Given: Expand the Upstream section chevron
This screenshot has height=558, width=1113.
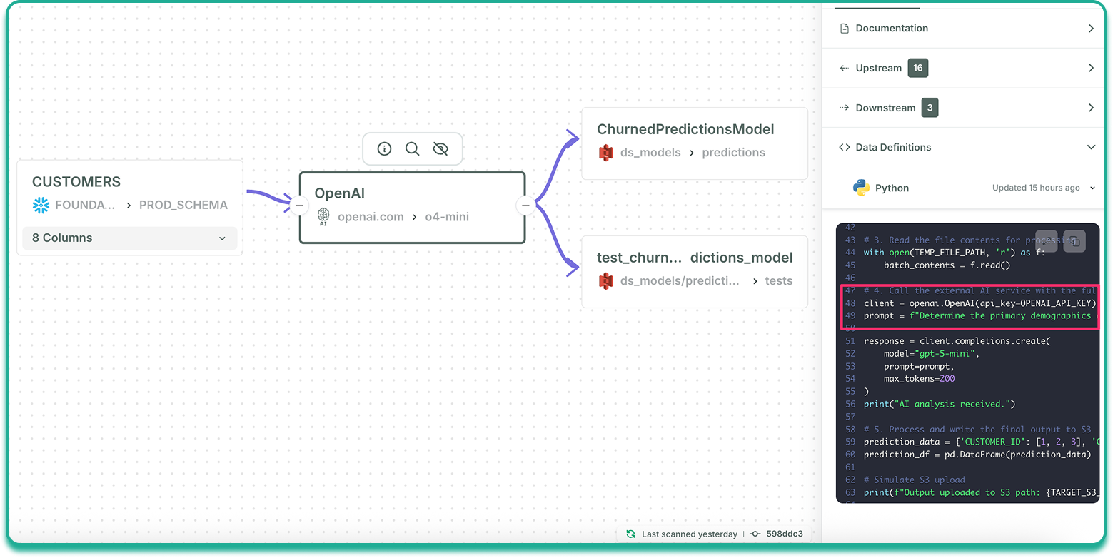Looking at the screenshot, I should 1091,68.
